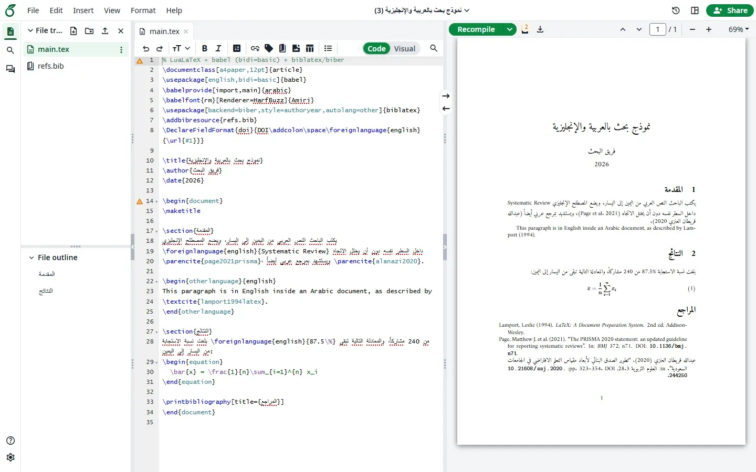Screen dimensions: 756x472
Task: Open the review chat panel icon
Action: [10, 69]
